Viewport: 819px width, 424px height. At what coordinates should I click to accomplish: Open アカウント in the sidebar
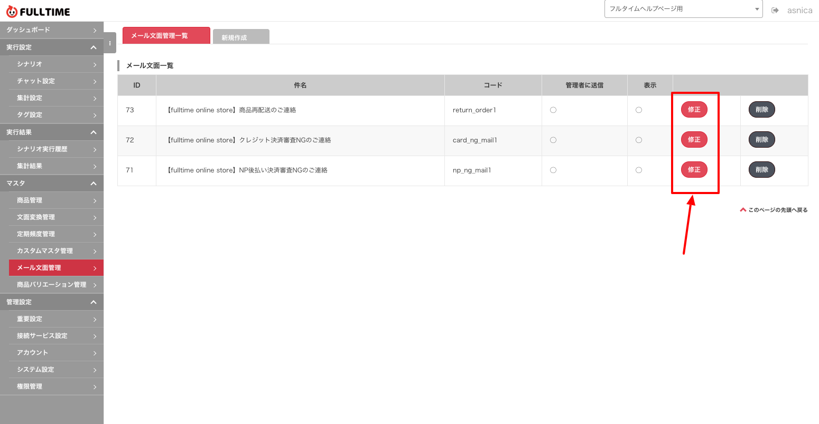tap(56, 353)
